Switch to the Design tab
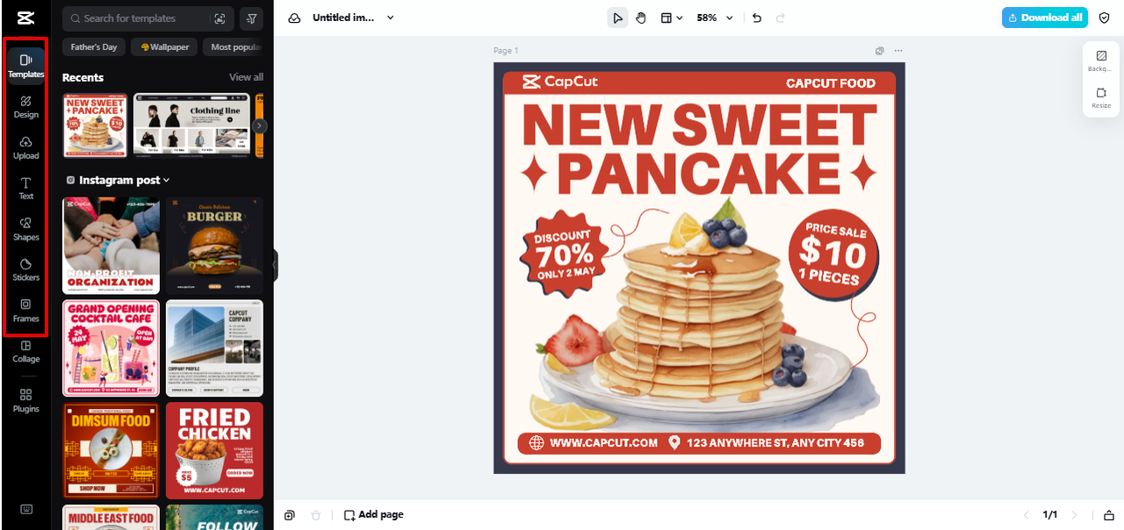Screen dimensions: 1124x530 tap(26, 106)
